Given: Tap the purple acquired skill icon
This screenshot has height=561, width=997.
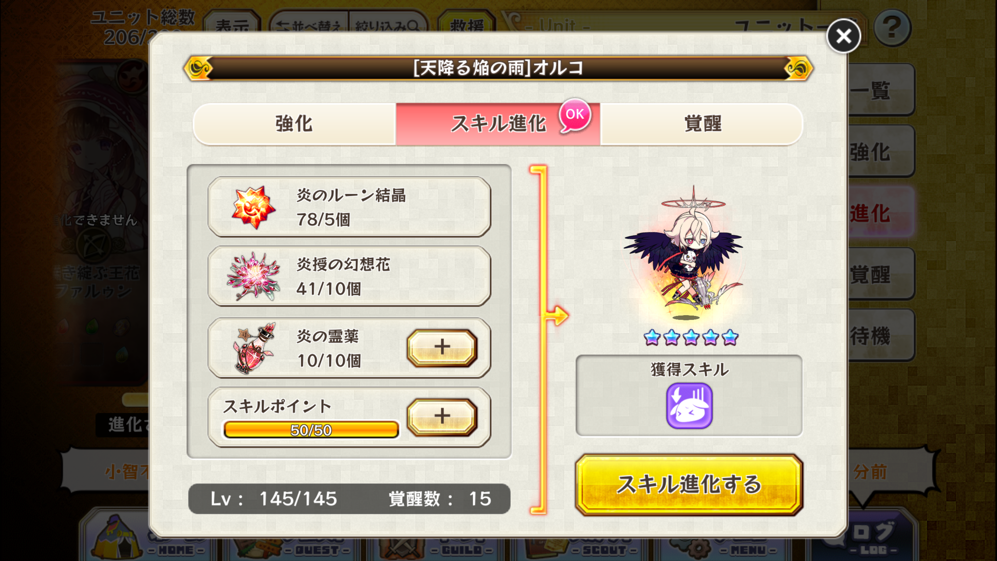Looking at the screenshot, I should tap(689, 406).
